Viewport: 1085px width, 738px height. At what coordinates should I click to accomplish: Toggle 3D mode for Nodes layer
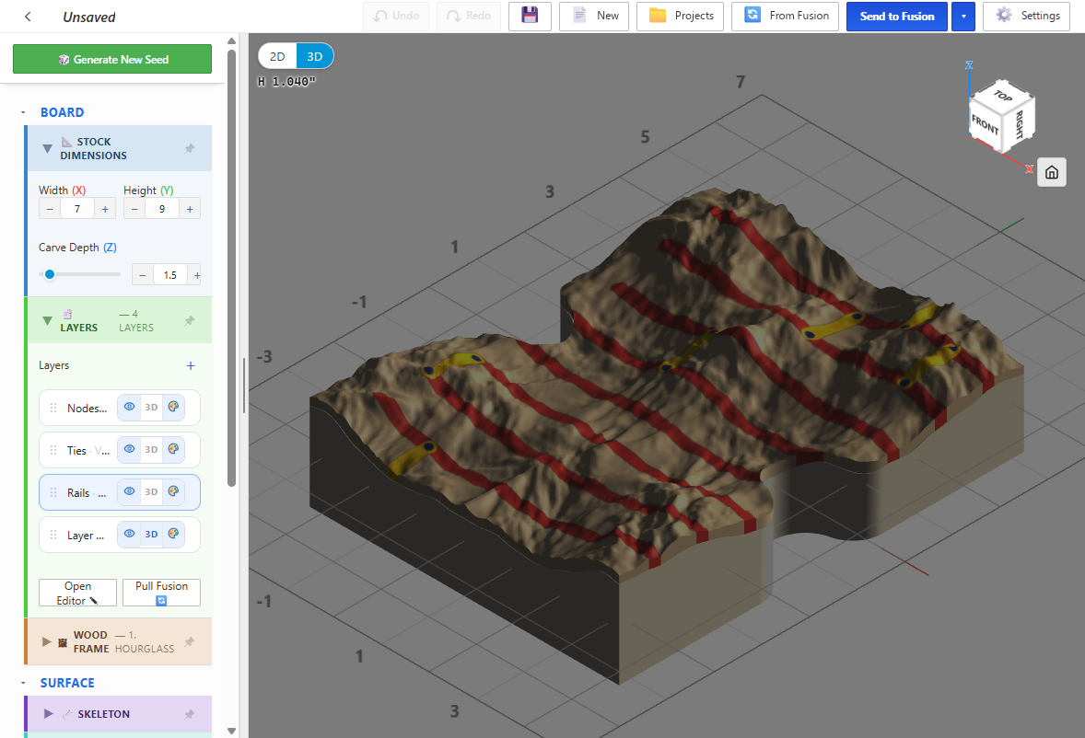152,408
